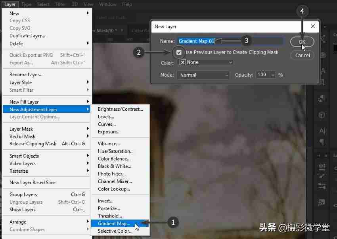Choose Channel Mixer adjustment layer
Image resolution: width=337 pixels, height=239 pixels.
tap(120, 181)
